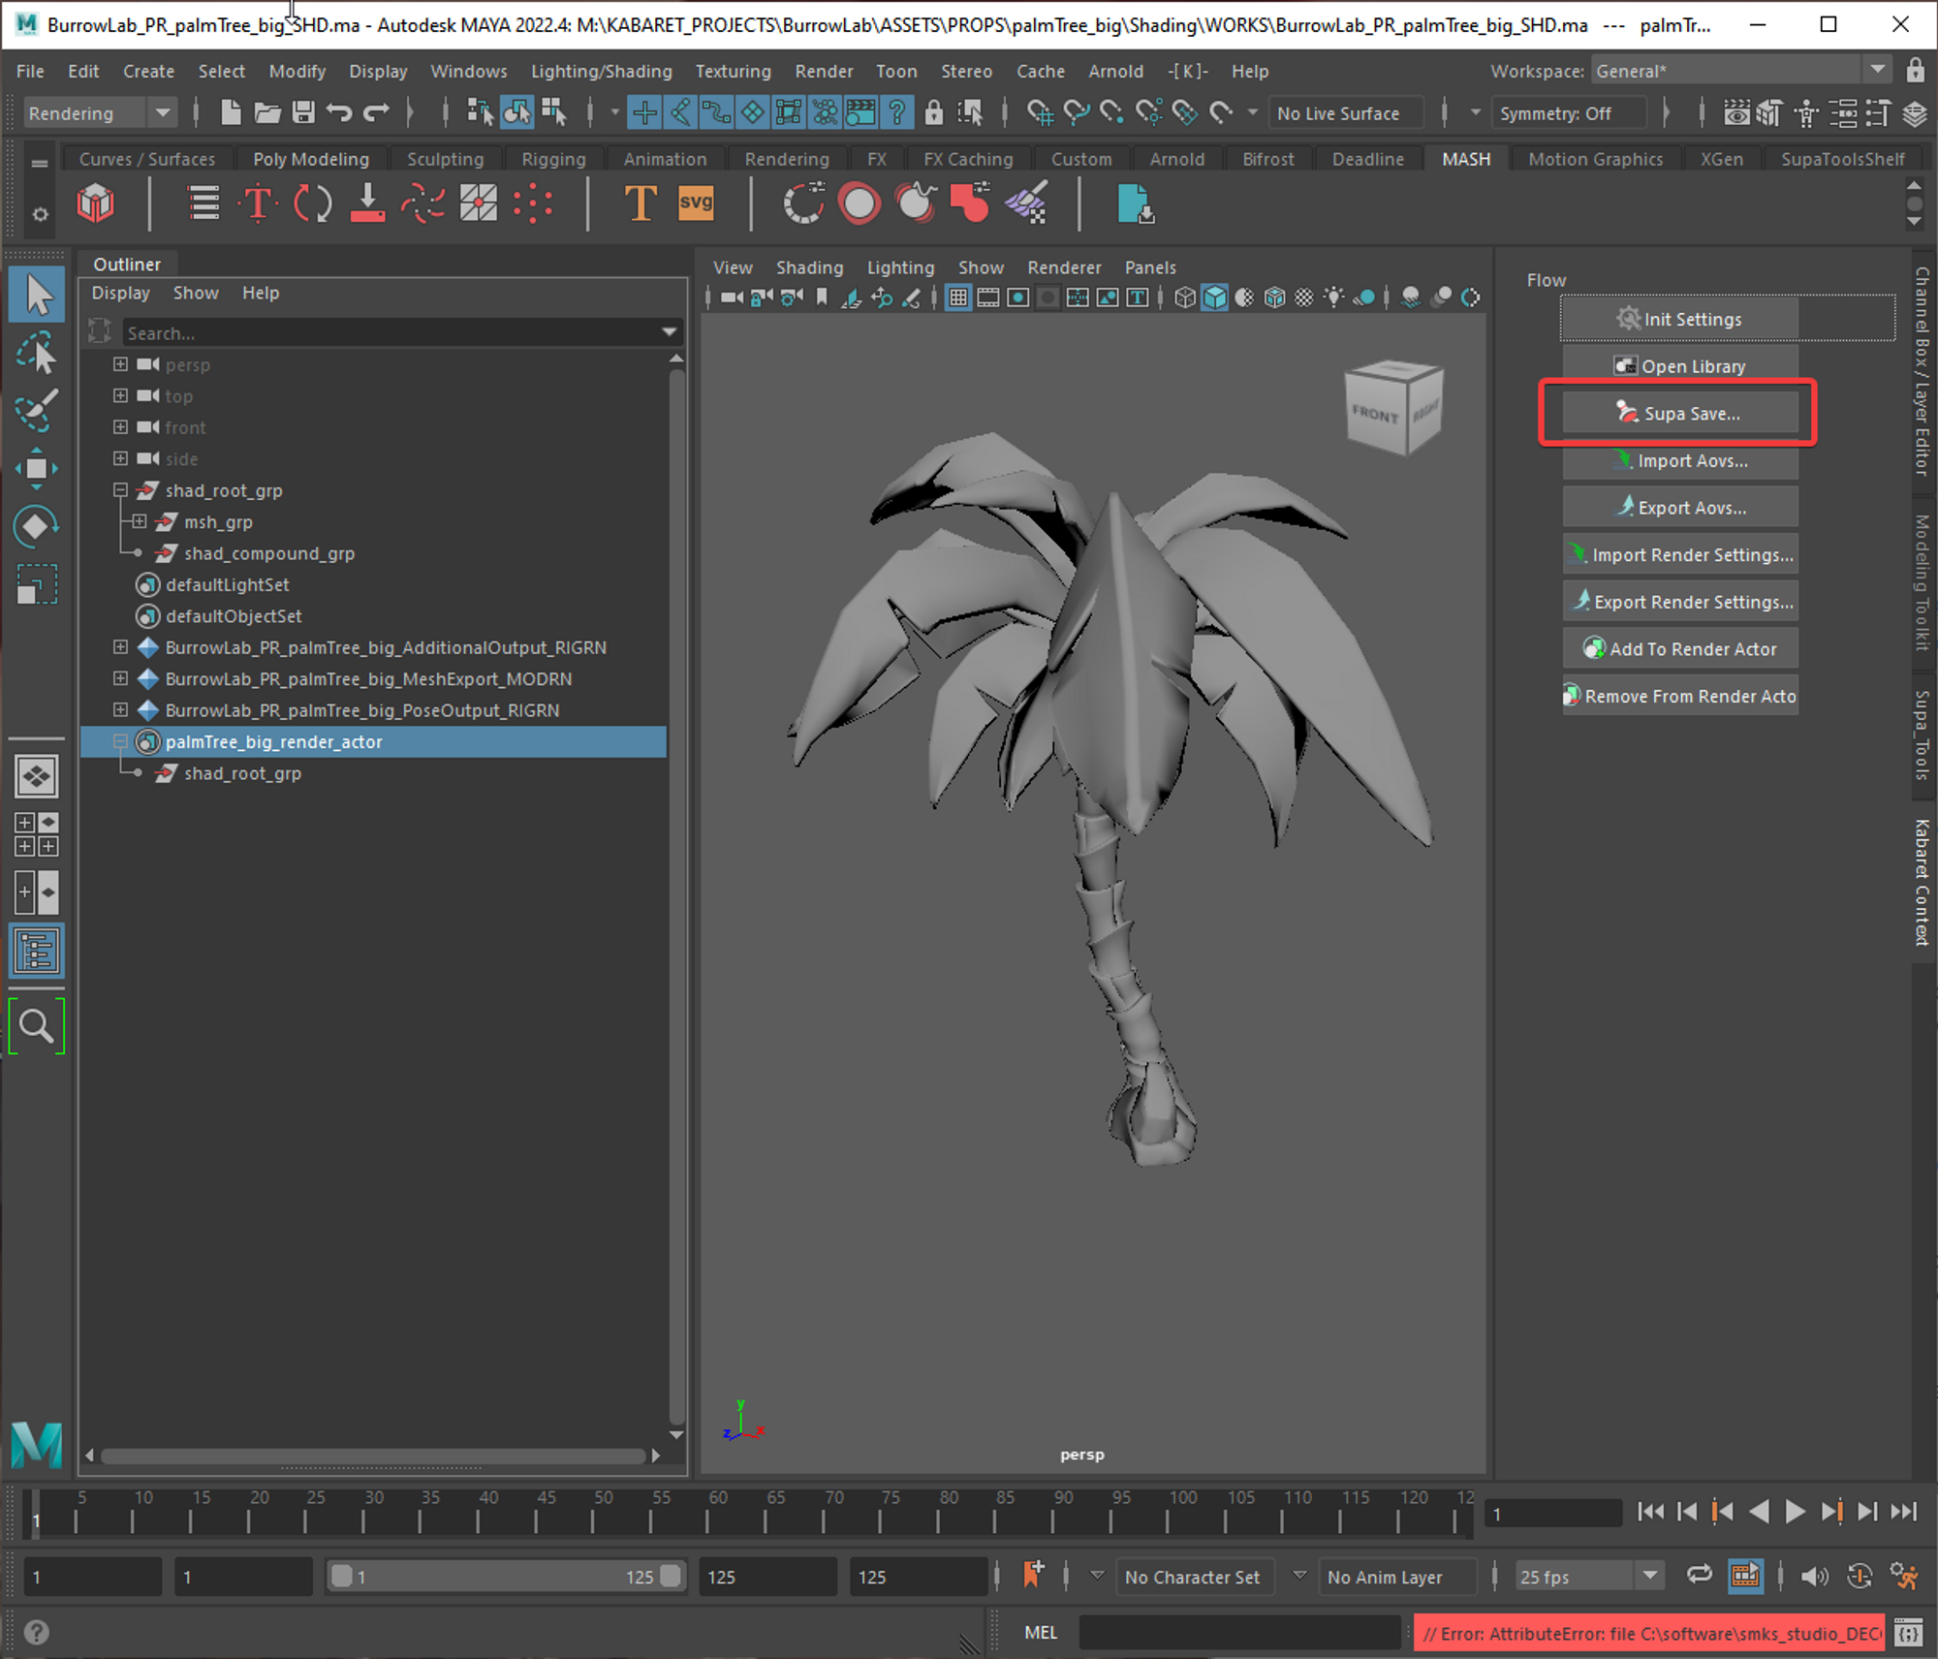Toggle the viewport grid display icon

coord(958,297)
